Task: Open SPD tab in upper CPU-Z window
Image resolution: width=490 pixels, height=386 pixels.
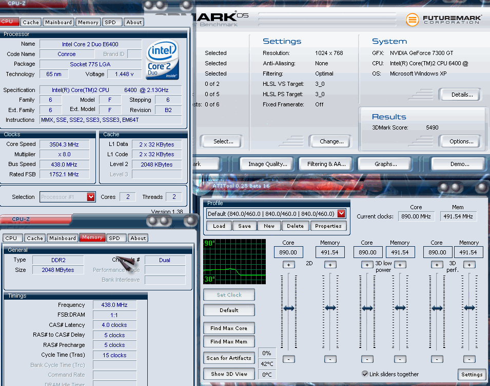Action: click(112, 22)
